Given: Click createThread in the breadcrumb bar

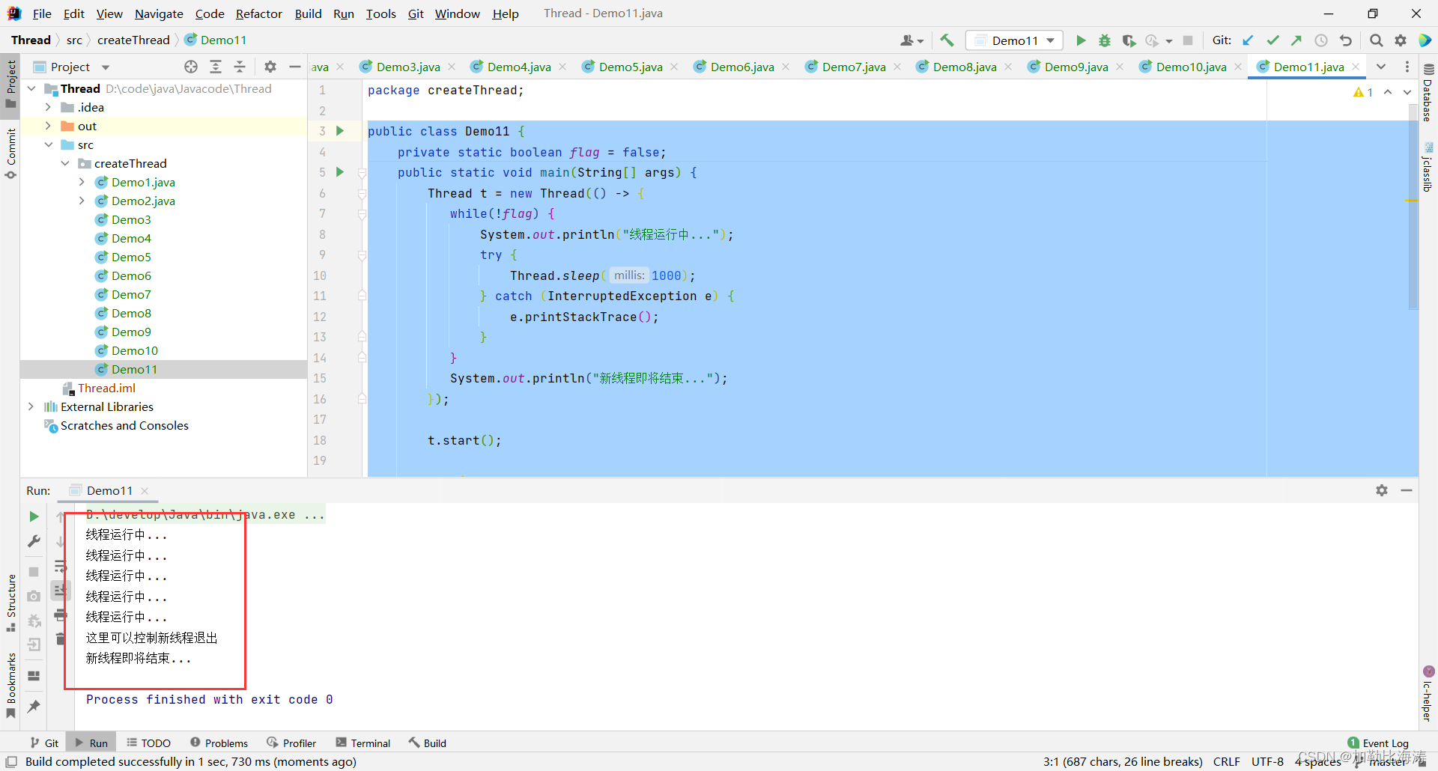Looking at the screenshot, I should click(x=133, y=40).
